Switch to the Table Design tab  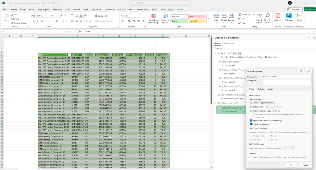(167, 10)
